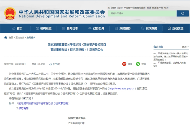Click 更多>> in 留言须知 panel
The height and width of the screenshot is (130, 191).
click(185, 47)
